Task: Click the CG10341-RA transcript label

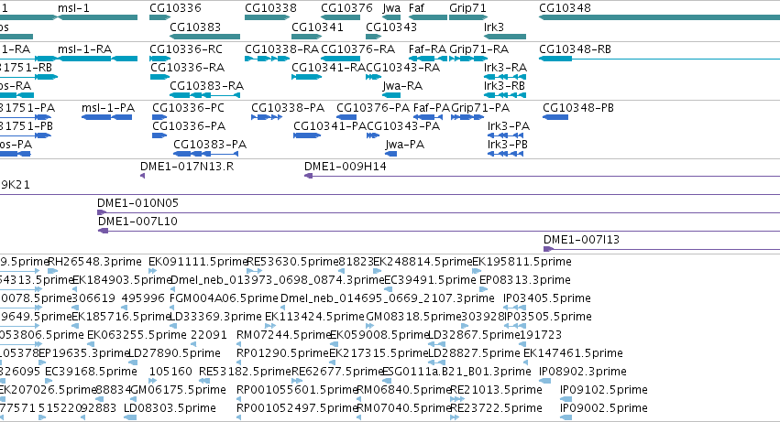Action: [328, 67]
